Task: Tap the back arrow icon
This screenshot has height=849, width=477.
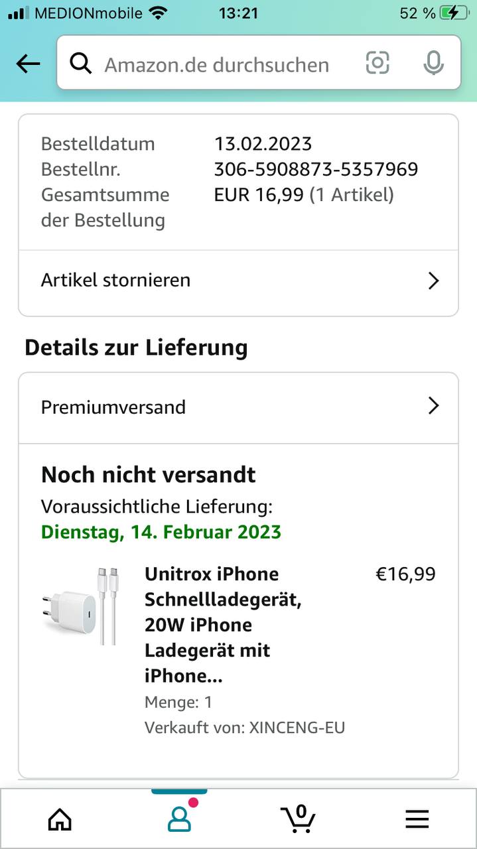Action: point(28,64)
